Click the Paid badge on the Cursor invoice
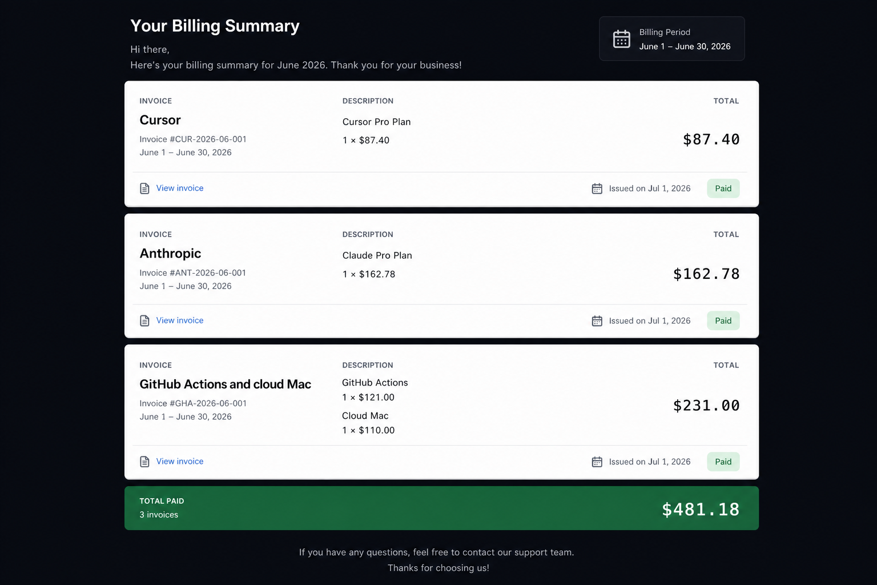 pos(723,189)
